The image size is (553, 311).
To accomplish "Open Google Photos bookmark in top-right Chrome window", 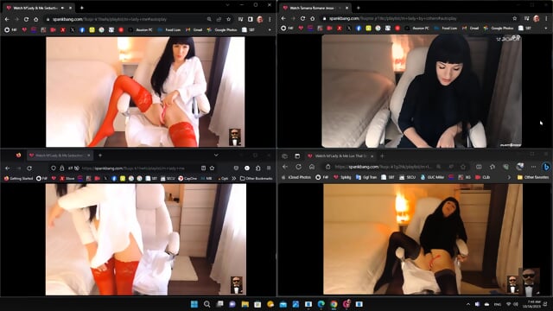I will (x=499, y=29).
